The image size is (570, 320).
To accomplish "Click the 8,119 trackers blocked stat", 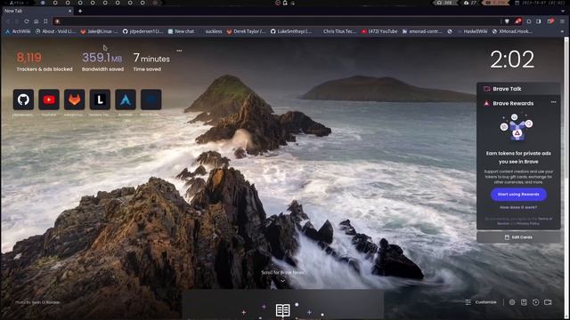I will pos(45,61).
